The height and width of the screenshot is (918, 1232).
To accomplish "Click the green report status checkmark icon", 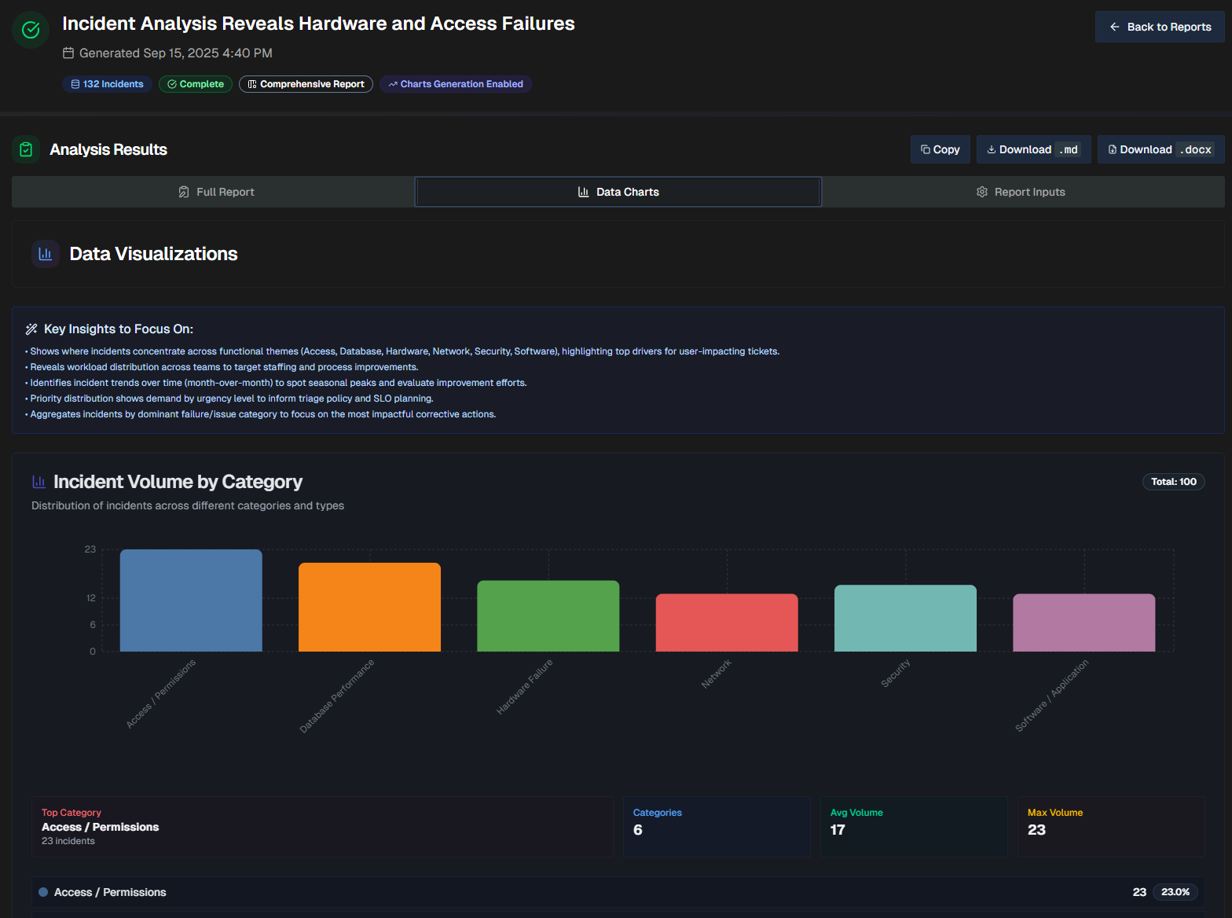I will point(31,30).
